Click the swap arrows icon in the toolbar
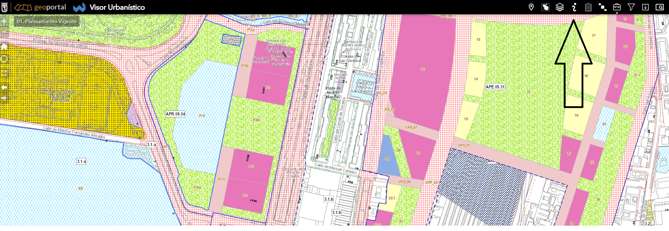 602,7
